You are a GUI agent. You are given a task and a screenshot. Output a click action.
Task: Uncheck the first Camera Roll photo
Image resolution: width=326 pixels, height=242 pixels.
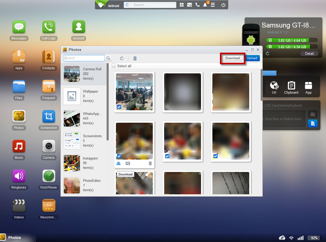pyautogui.click(x=119, y=107)
